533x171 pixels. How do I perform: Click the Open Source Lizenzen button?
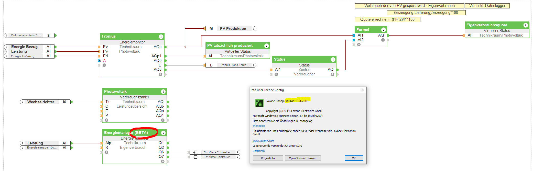click(302, 158)
